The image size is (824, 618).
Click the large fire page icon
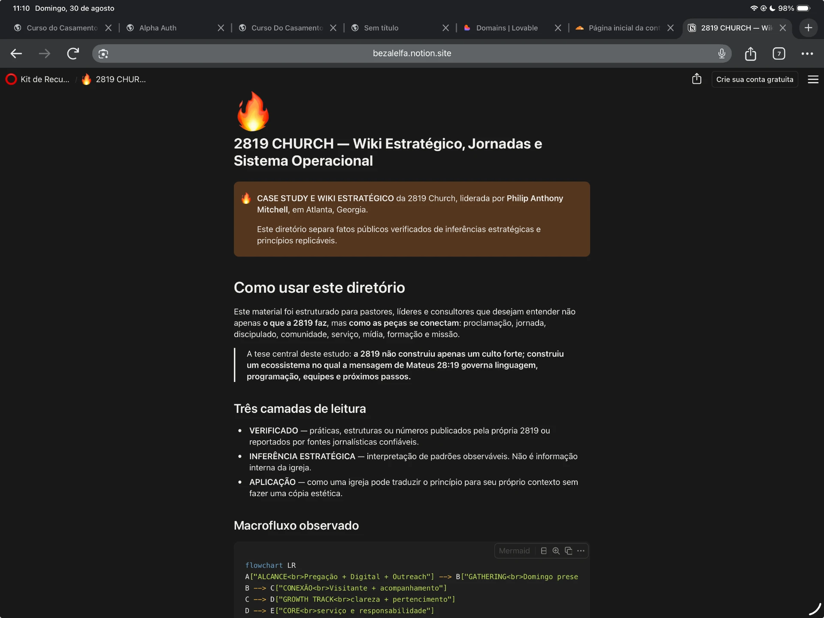253,111
